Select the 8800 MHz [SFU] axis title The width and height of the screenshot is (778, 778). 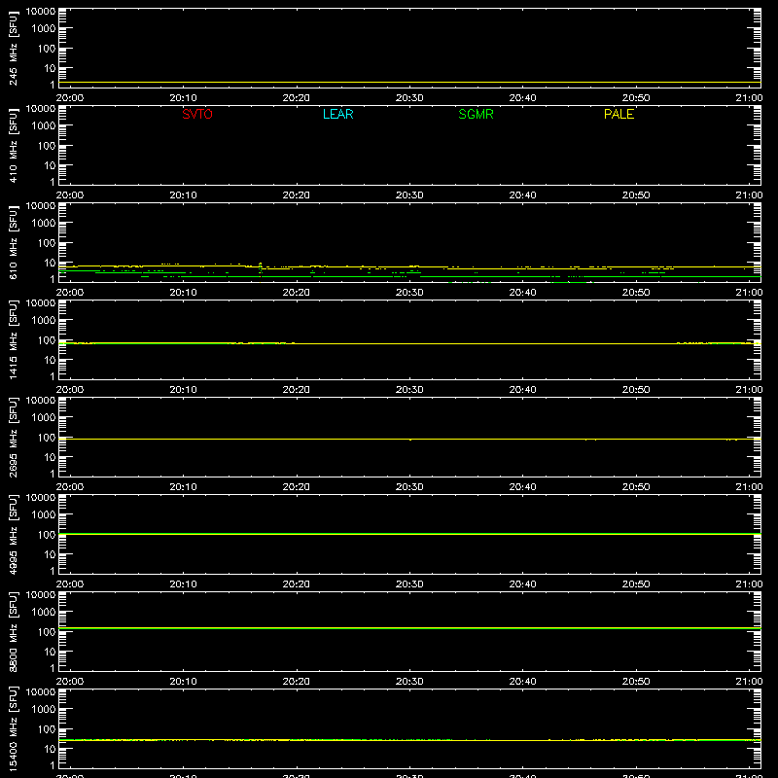click(13, 631)
